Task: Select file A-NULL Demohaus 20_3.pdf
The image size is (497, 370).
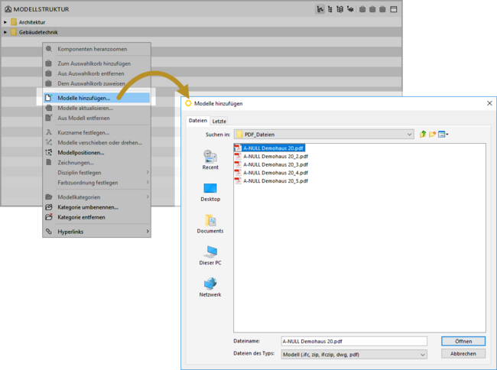Action: pos(271,164)
